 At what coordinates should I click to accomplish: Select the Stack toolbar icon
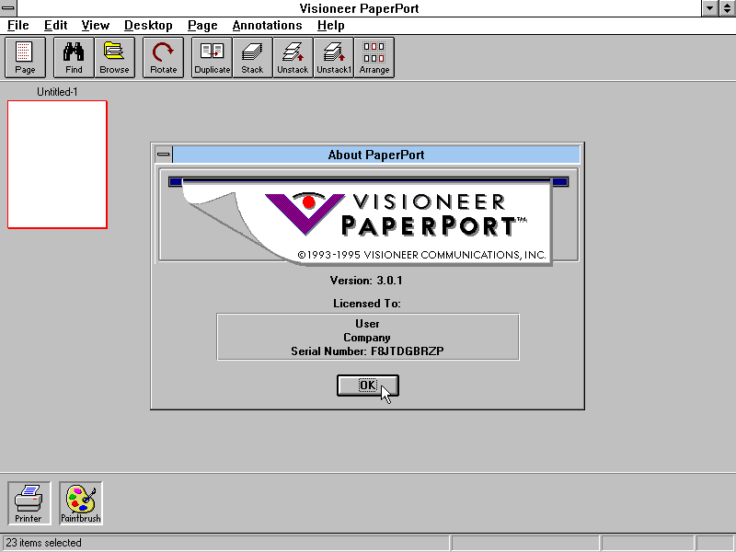[252, 57]
